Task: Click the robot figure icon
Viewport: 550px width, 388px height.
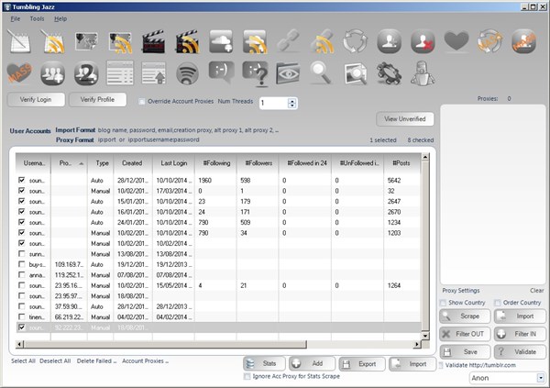Action: [x=423, y=73]
